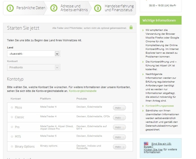The height and width of the screenshot is (159, 196).
Task: Click the green padlock security icon
Action: (131, 27)
